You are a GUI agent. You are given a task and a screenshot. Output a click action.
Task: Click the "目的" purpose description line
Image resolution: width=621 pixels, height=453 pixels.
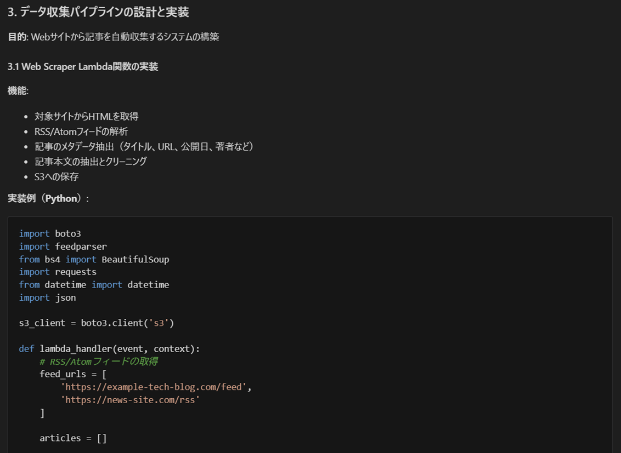pos(113,37)
